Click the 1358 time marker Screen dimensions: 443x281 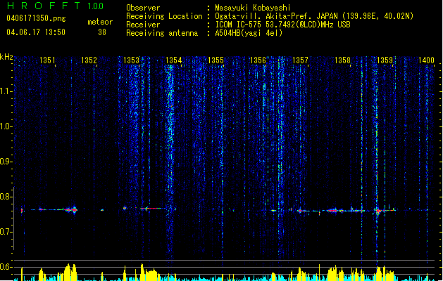[342, 60]
